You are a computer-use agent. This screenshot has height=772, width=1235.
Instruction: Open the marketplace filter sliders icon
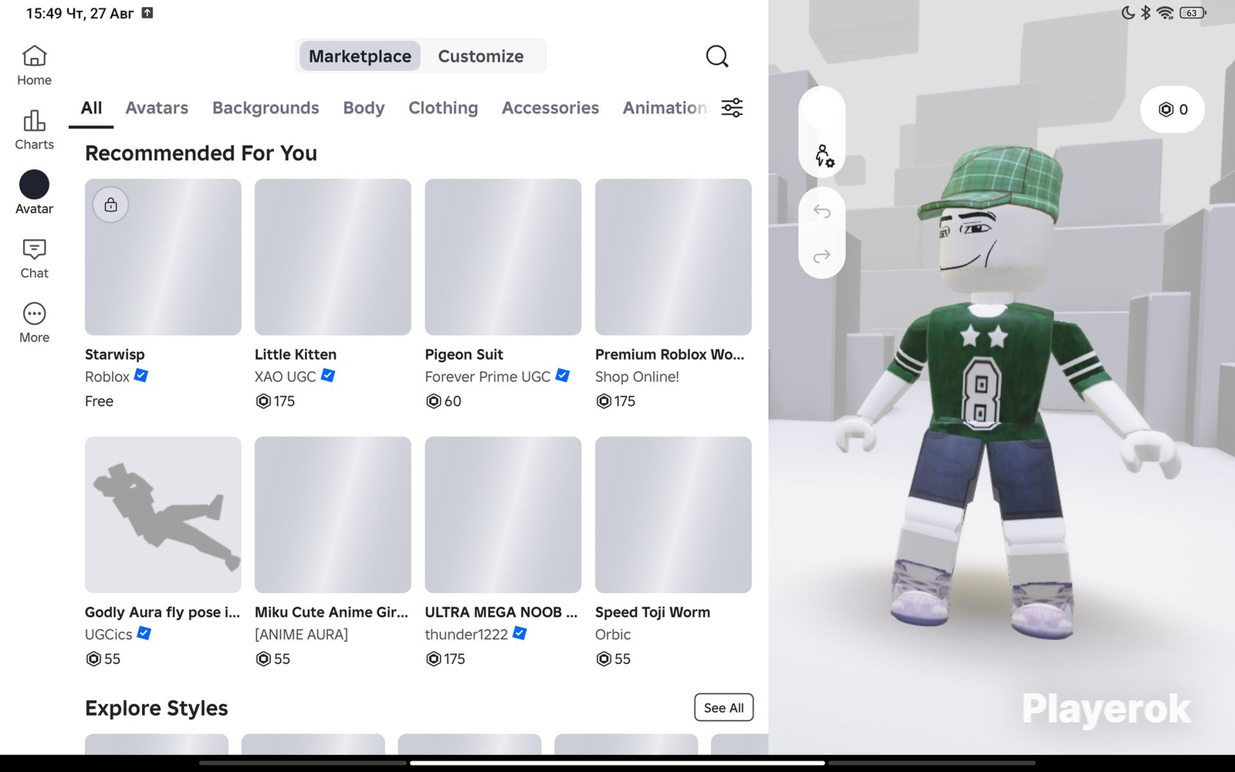pos(732,107)
